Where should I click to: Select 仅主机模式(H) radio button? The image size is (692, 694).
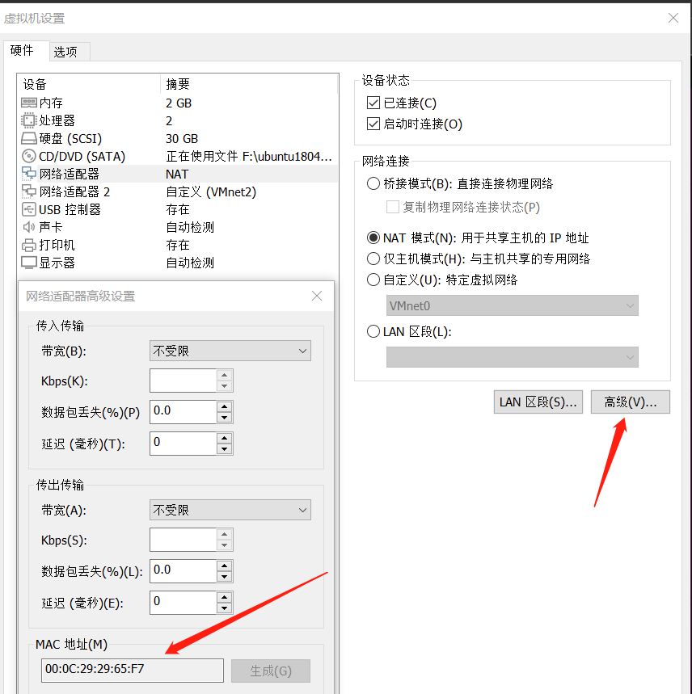373,259
